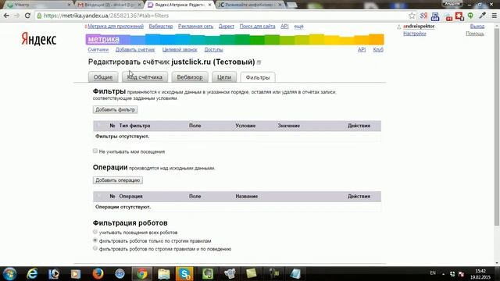This screenshot has height=281, width=500.
Task: Click the Yandex logo
Action: tap(38, 39)
